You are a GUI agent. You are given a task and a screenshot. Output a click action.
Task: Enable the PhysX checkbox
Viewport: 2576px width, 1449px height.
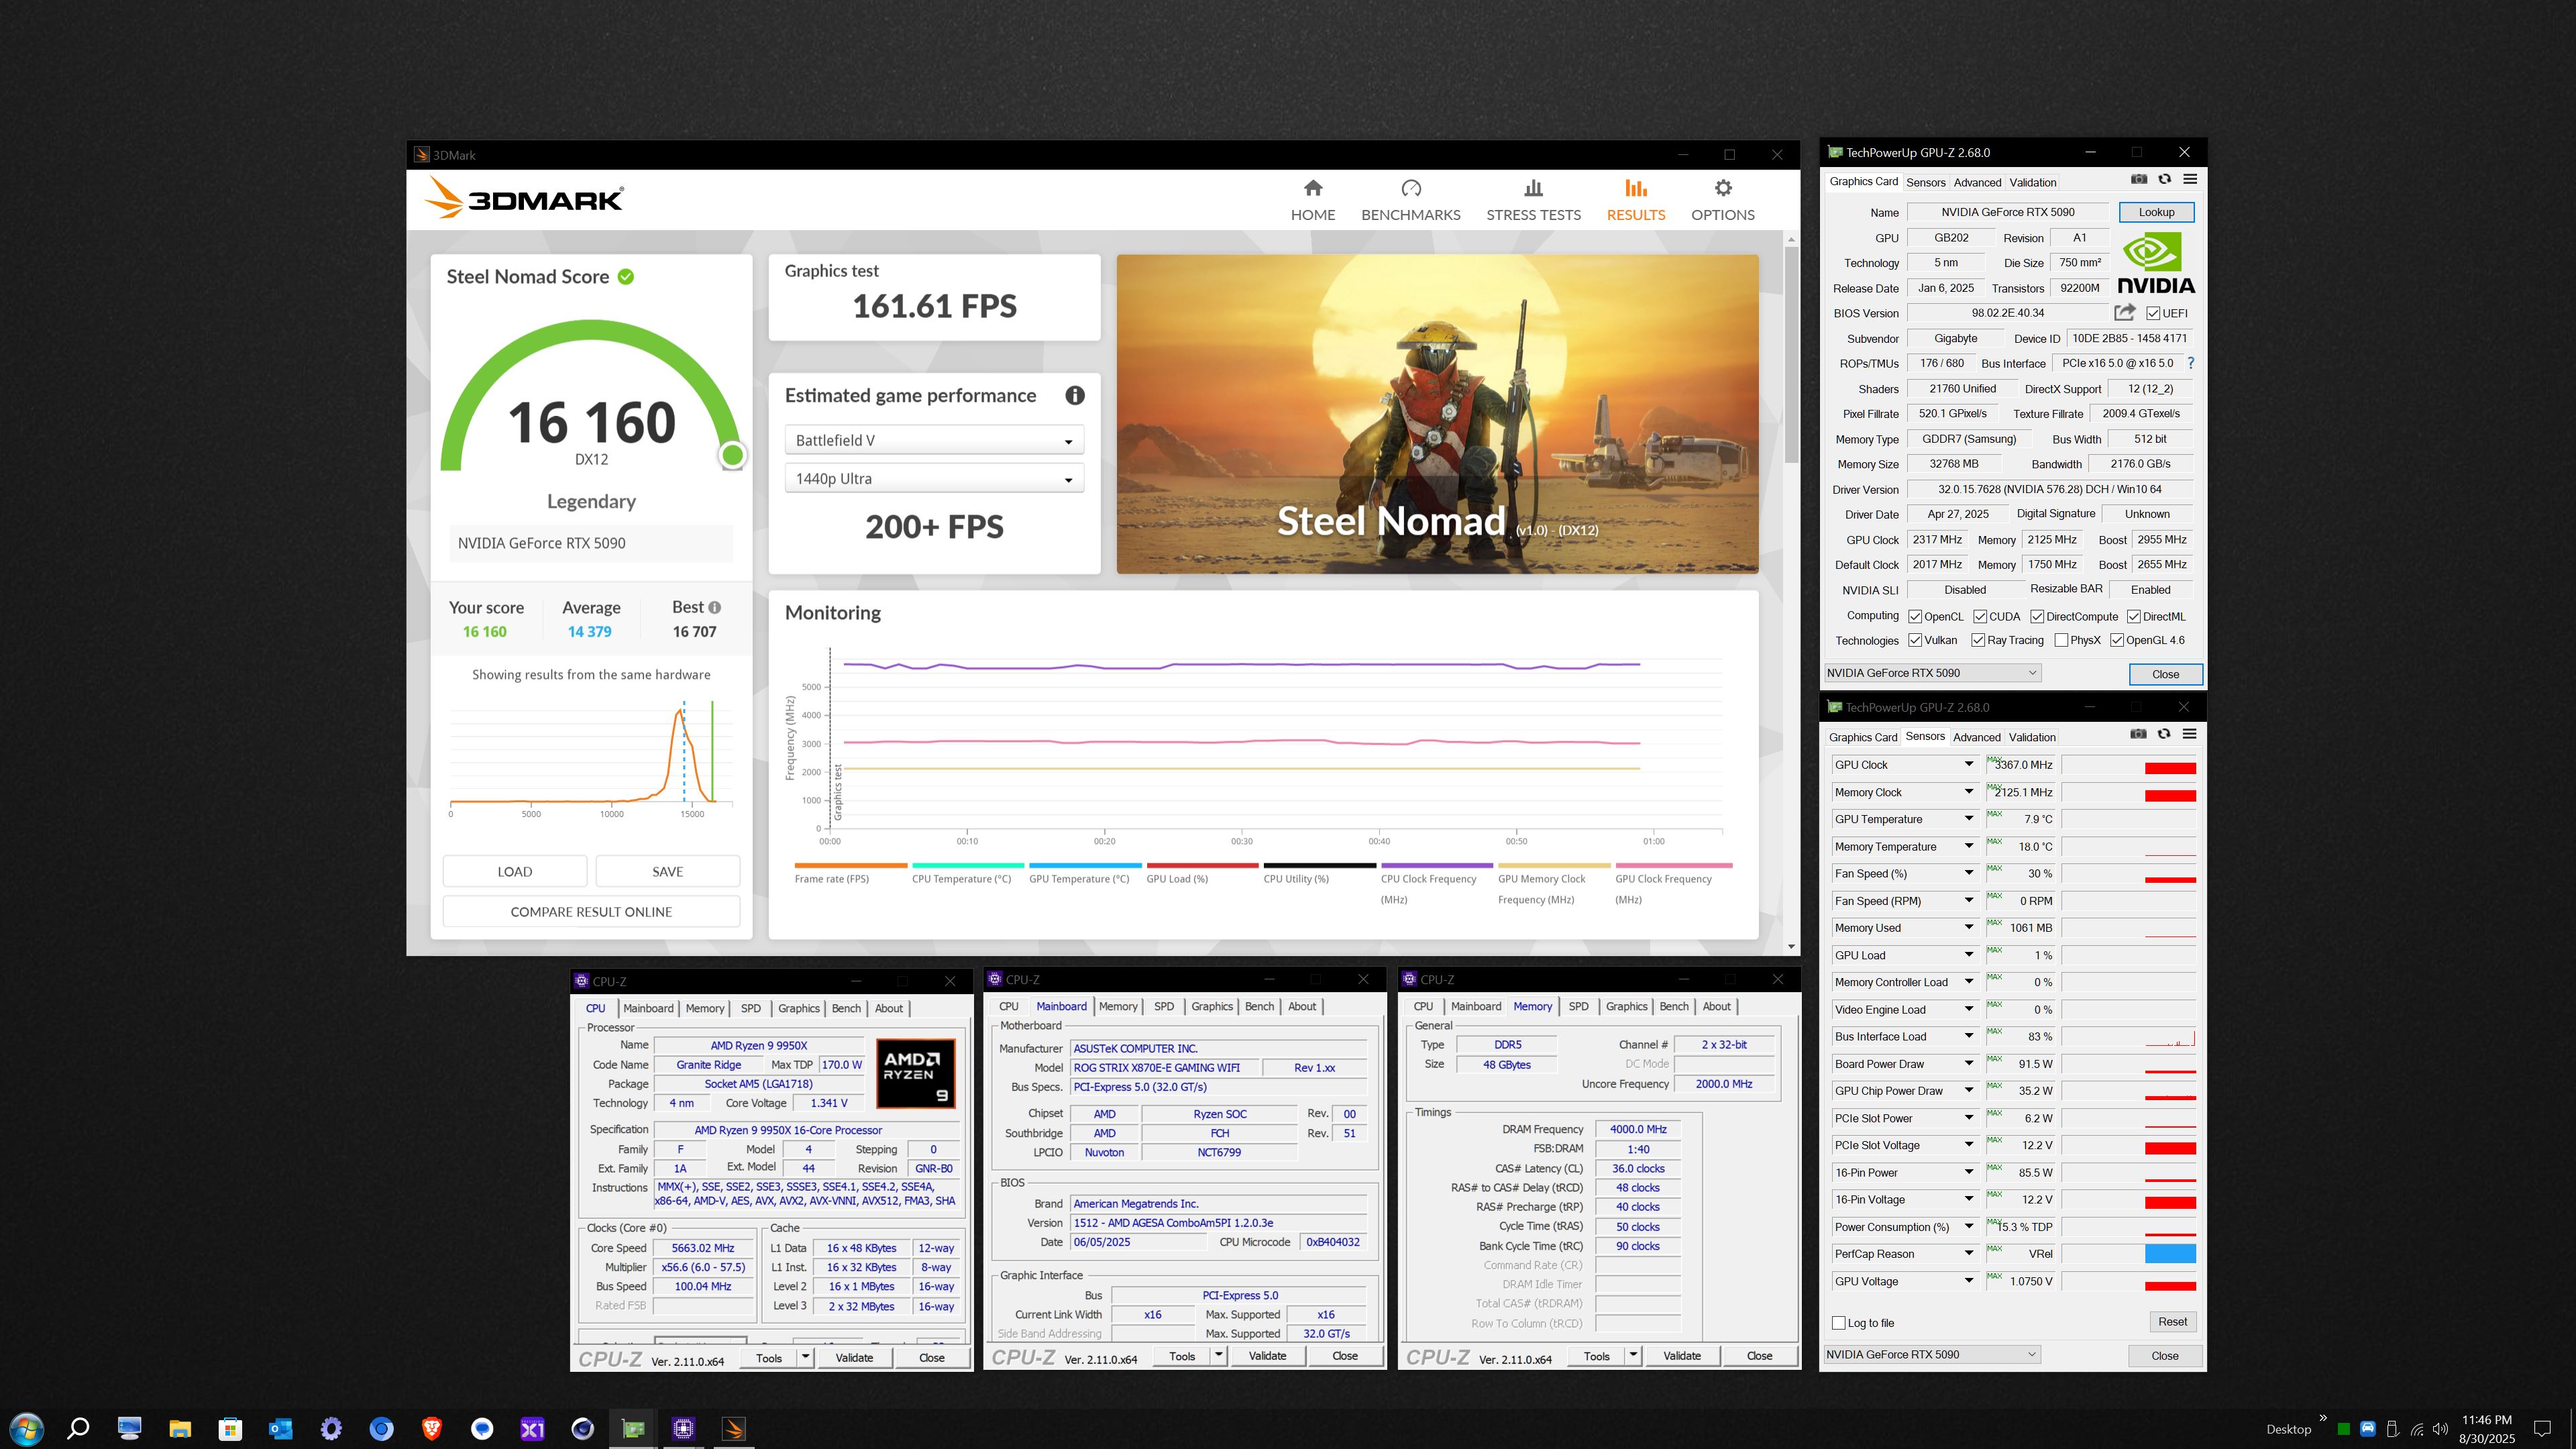[x=2061, y=640]
